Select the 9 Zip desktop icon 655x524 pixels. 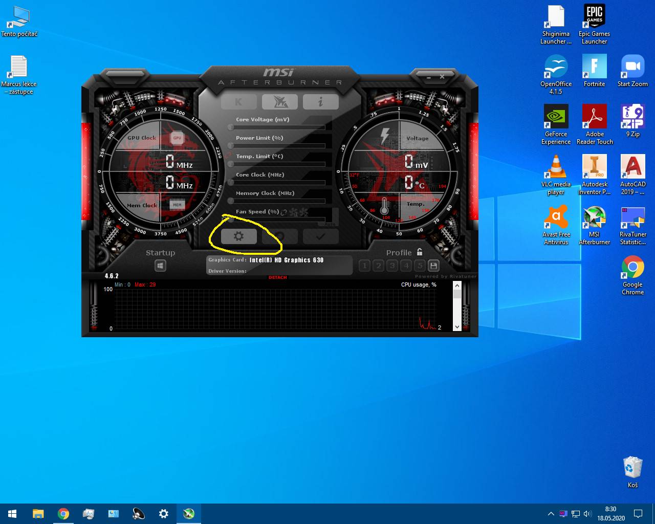pyautogui.click(x=632, y=121)
